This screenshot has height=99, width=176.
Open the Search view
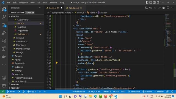point(4,17)
